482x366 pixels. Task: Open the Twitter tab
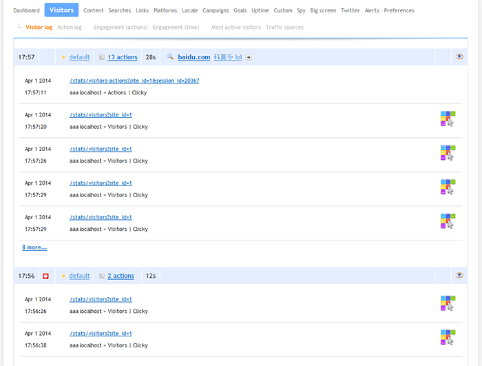(x=350, y=10)
